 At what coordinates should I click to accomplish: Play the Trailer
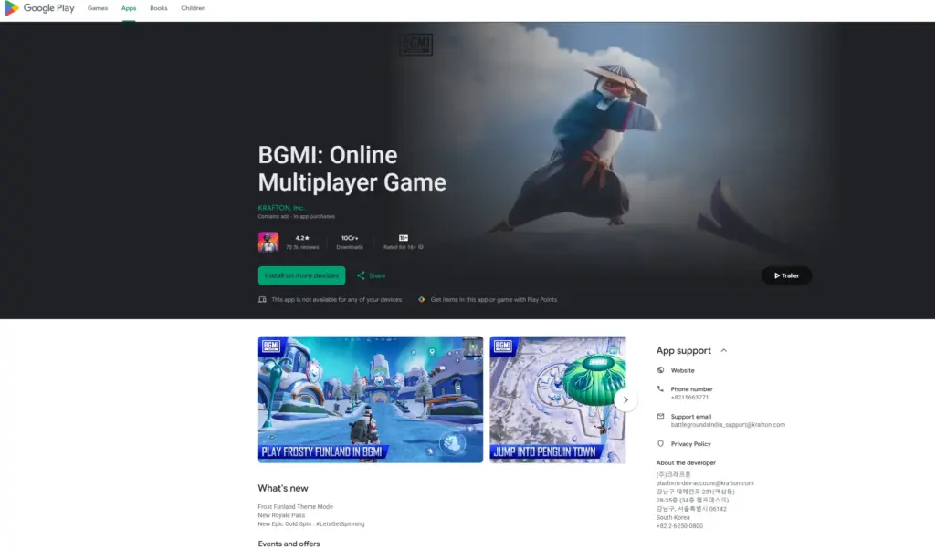coord(786,275)
